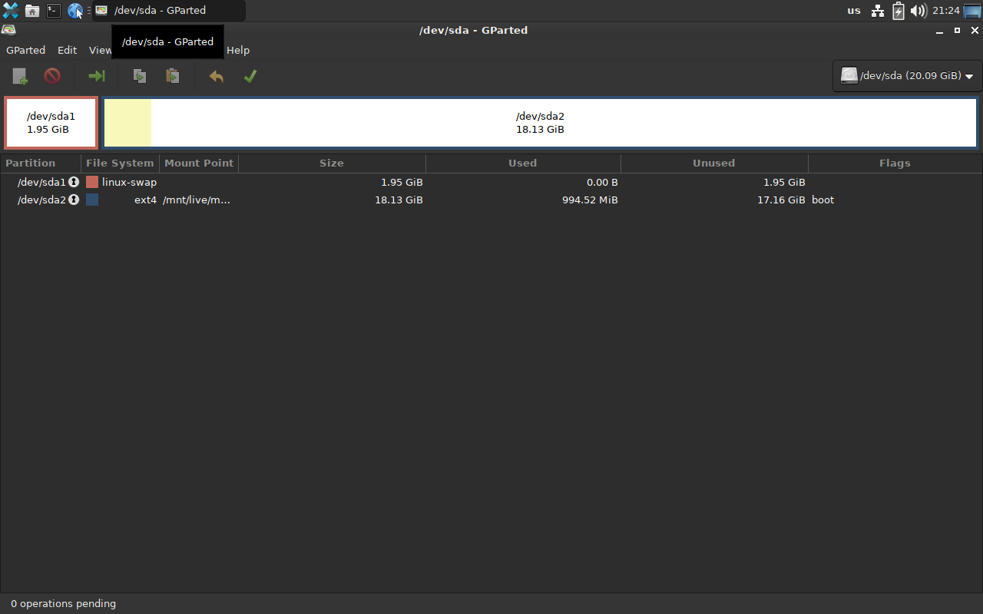Click the /dev/sda1 block in disk map
The width and height of the screenshot is (983, 614).
coord(51,123)
